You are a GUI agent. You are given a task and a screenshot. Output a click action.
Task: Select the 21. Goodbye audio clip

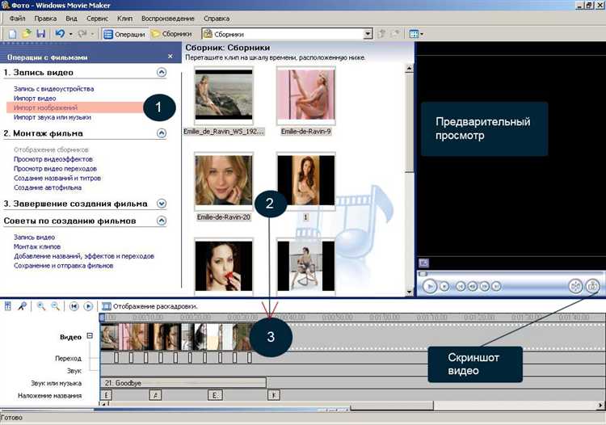183,383
